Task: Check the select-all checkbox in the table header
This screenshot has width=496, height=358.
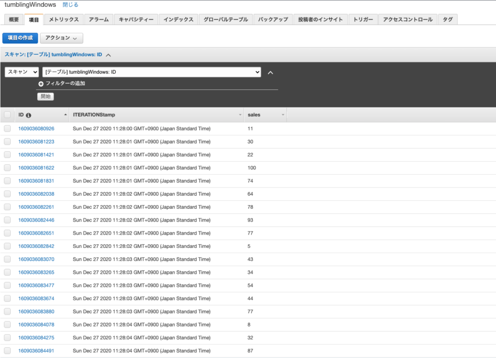Action: pyautogui.click(x=8, y=115)
